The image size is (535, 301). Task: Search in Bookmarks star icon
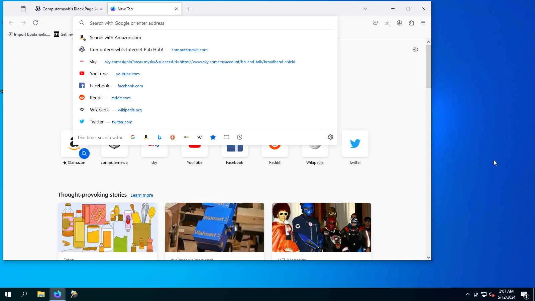coord(213,137)
